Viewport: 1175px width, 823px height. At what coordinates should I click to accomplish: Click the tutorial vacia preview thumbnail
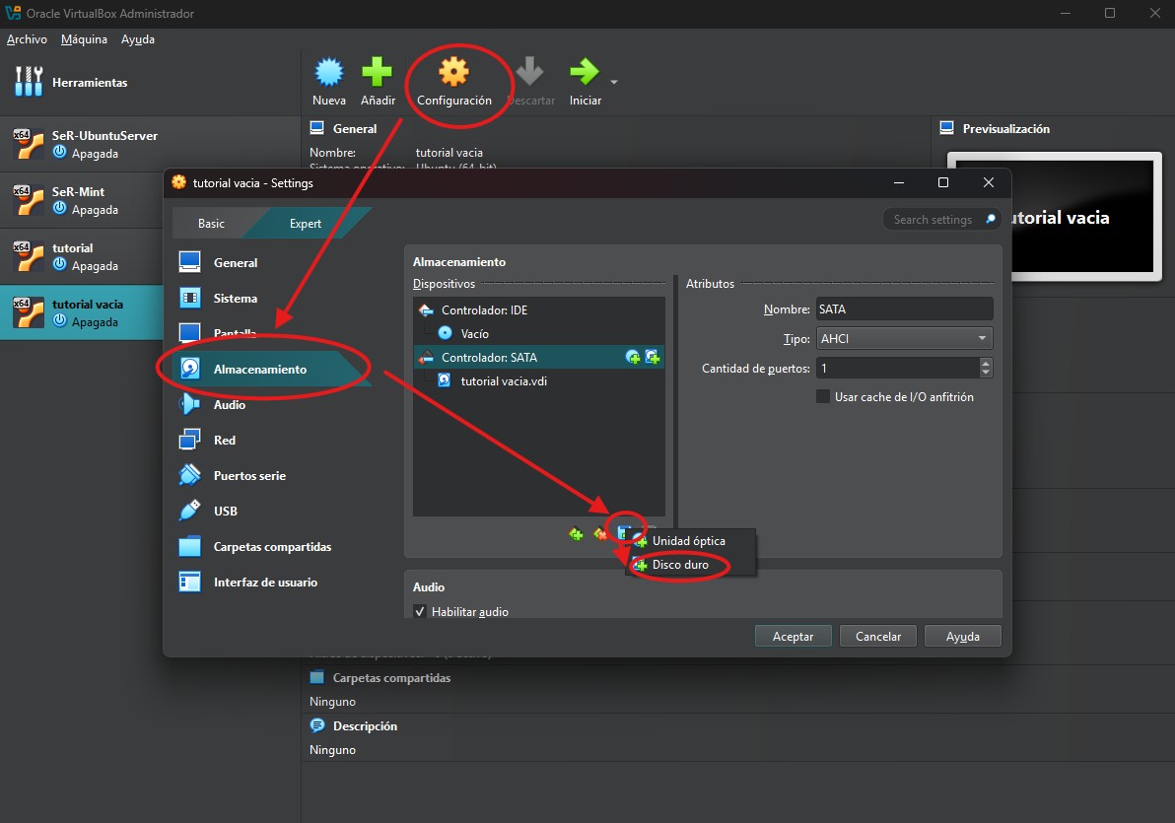click(1082, 218)
